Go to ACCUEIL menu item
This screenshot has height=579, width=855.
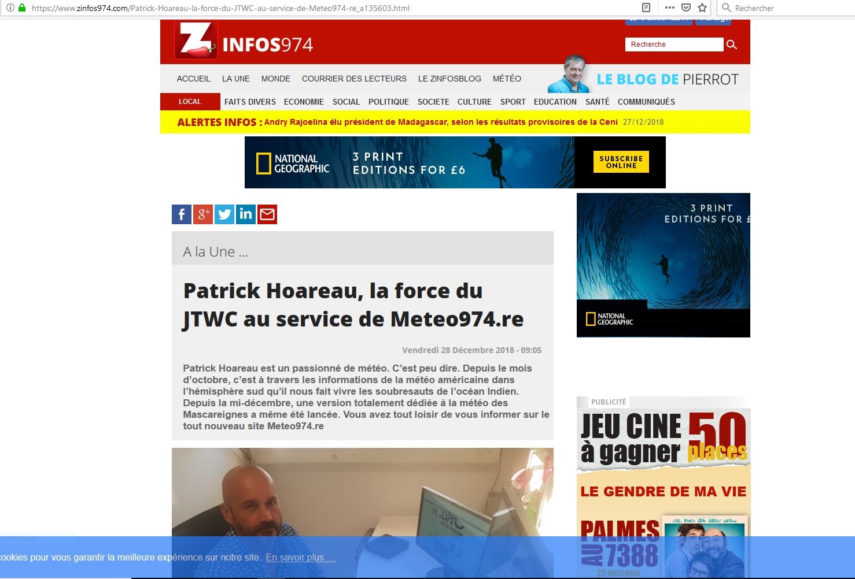point(194,79)
